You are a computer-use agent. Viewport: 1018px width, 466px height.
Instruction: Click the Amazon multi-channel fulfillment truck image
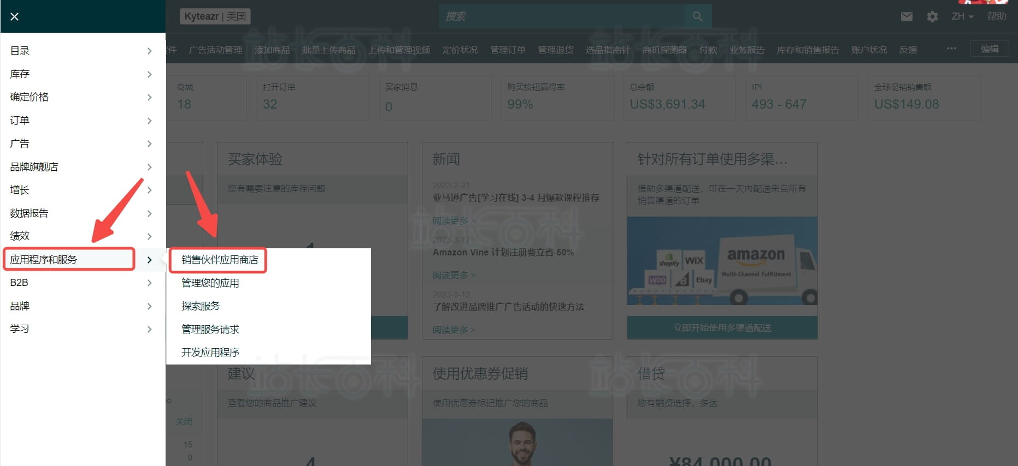coord(722,266)
